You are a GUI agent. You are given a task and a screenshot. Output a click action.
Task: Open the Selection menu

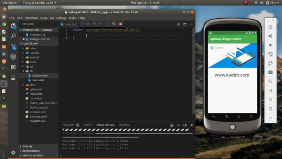(x=31, y=18)
